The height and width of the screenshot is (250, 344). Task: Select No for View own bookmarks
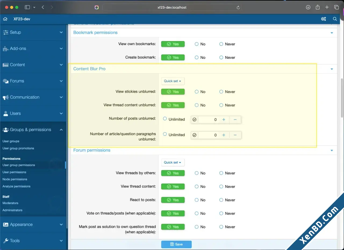pyautogui.click(x=200, y=44)
